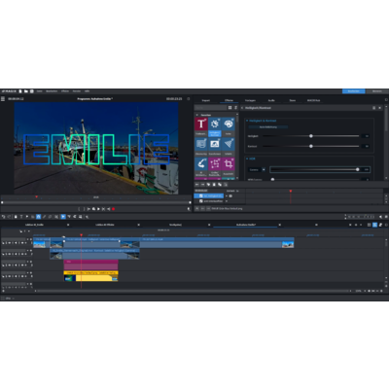Select the pink title clip on timeline
The height and width of the screenshot is (389, 389).
tap(90, 265)
